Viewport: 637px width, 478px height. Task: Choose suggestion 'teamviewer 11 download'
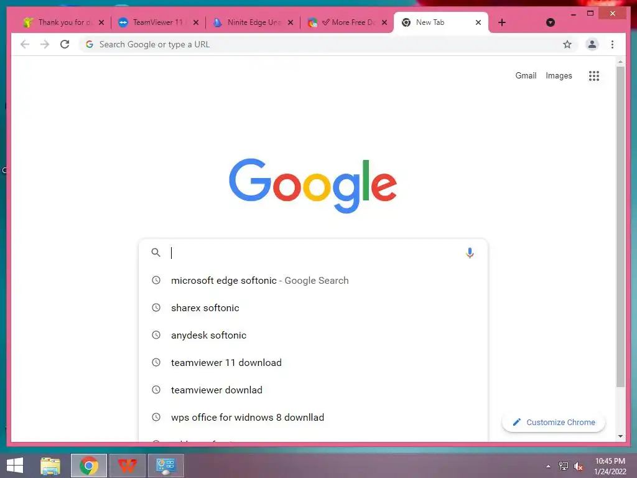point(313,363)
